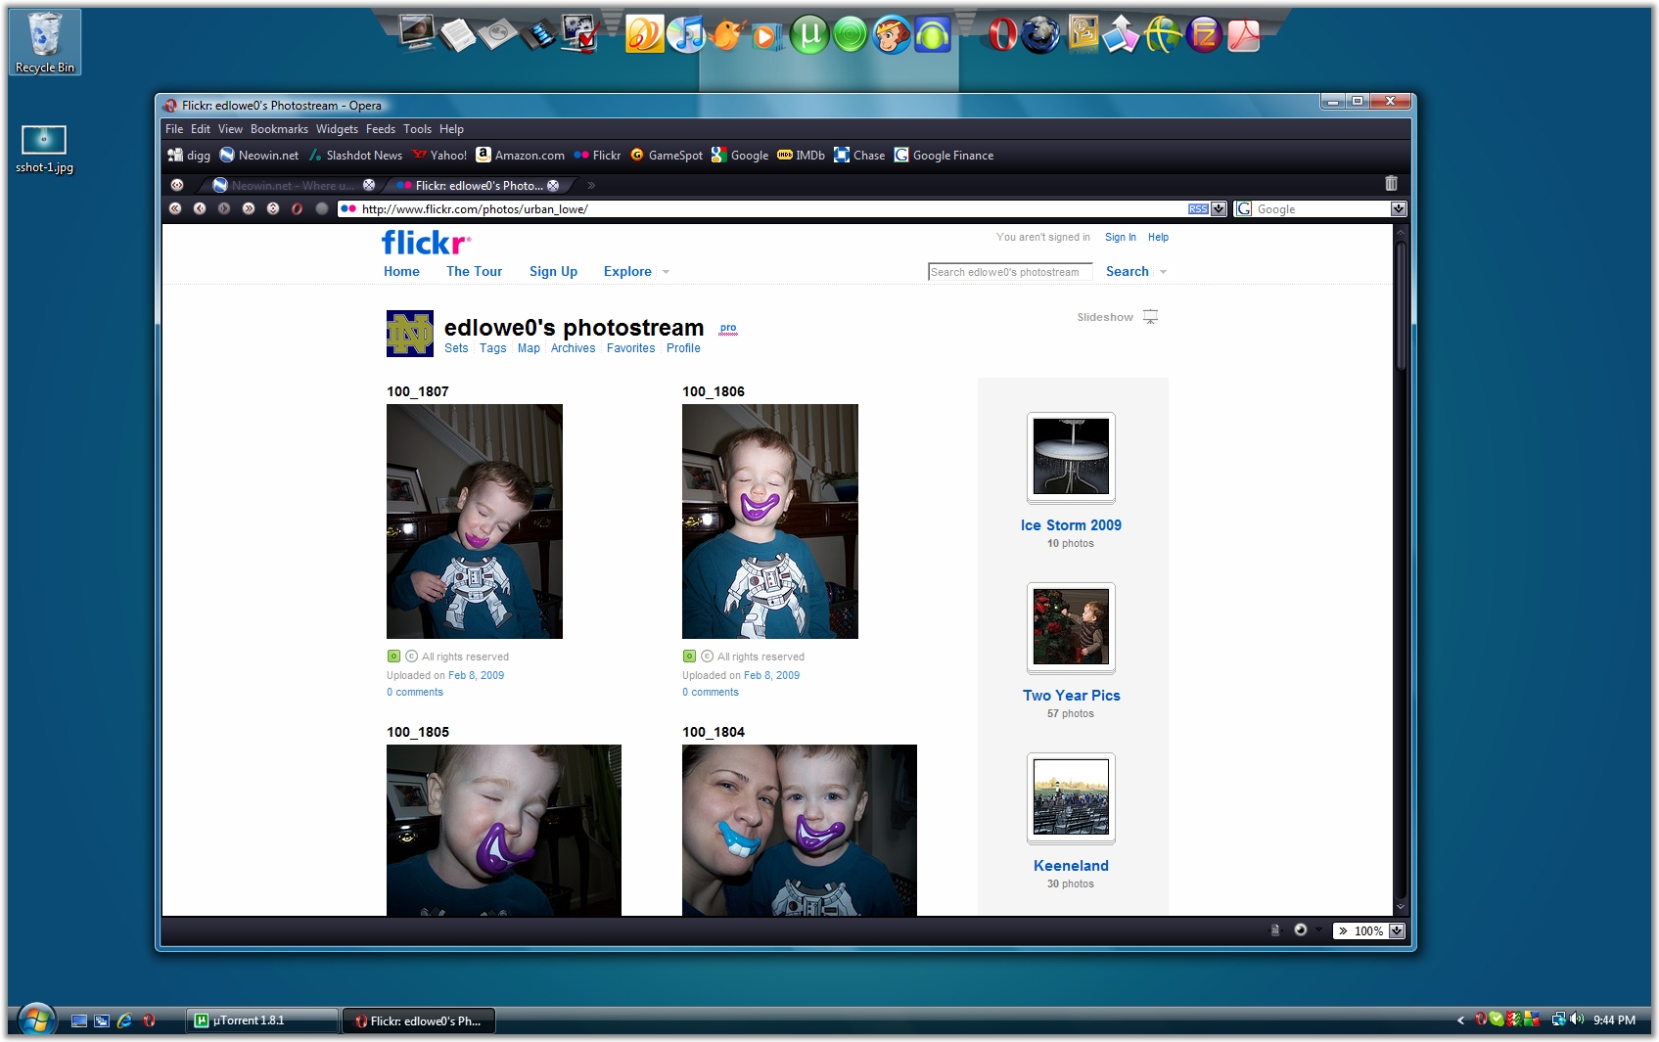Screen dimensions: 1659x1042
Task: Toggle the panel button left of tabs
Action: click(x=176, y=185)
